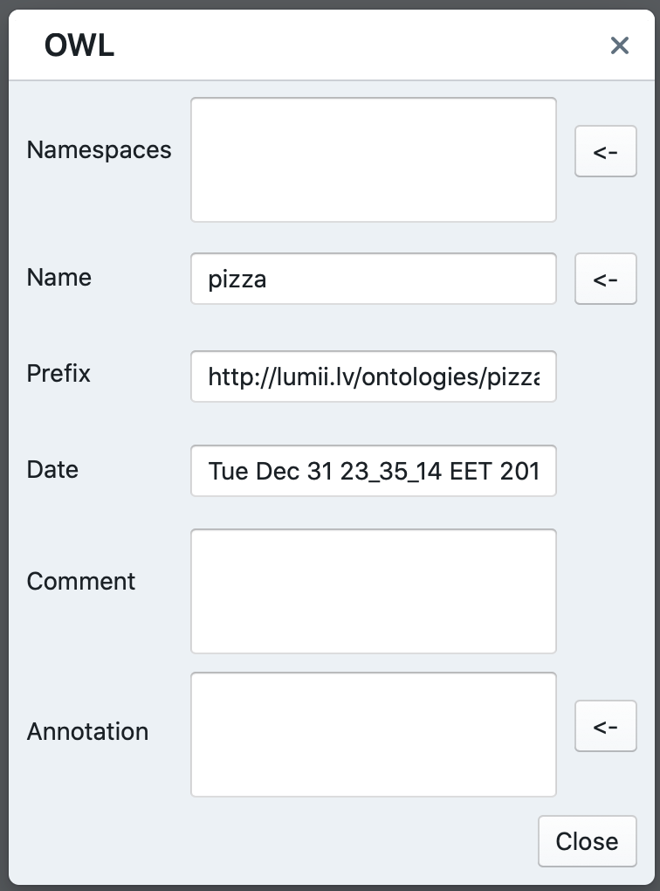
Task: Click the arrow button beside Namespaces
Action: (x=606, y=151)
